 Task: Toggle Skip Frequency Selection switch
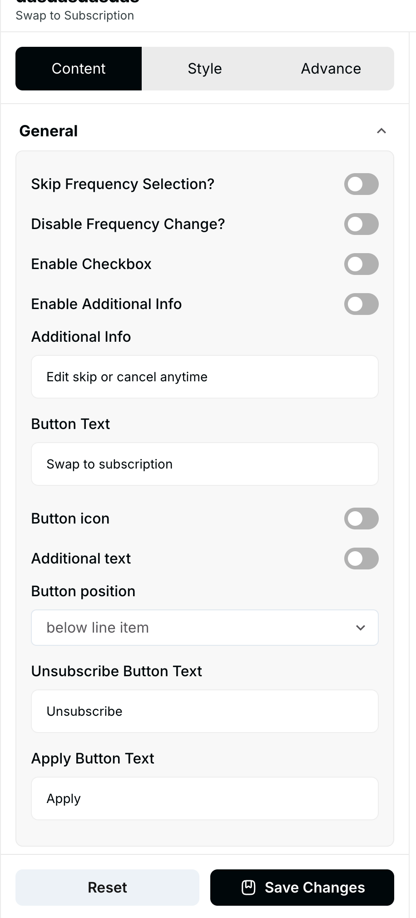tap(361, 184)
